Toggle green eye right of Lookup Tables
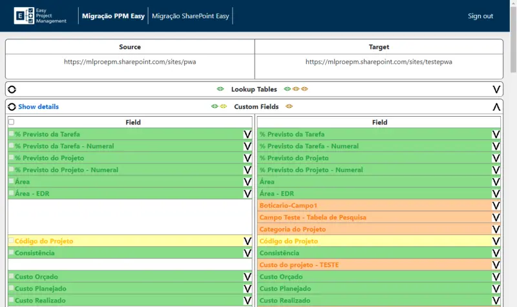Screen dimensions: 517x307 [287, 89]
